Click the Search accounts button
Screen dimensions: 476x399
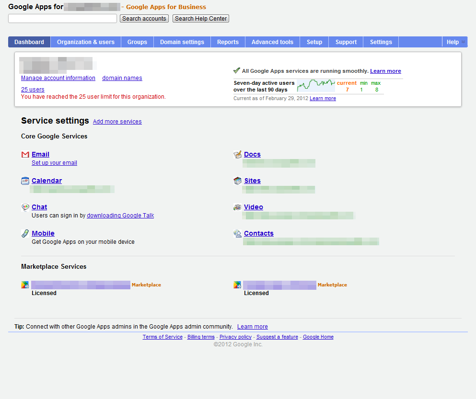pos(144,19)
